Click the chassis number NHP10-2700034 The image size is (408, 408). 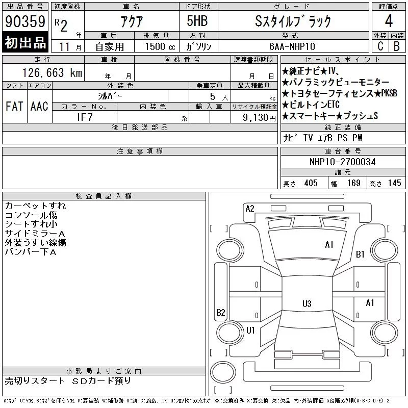(x=342, y=162)
